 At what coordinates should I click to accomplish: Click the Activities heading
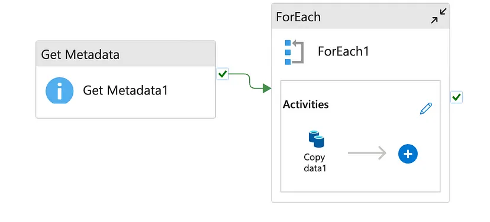pyautogui.click(x=305, y=105)
